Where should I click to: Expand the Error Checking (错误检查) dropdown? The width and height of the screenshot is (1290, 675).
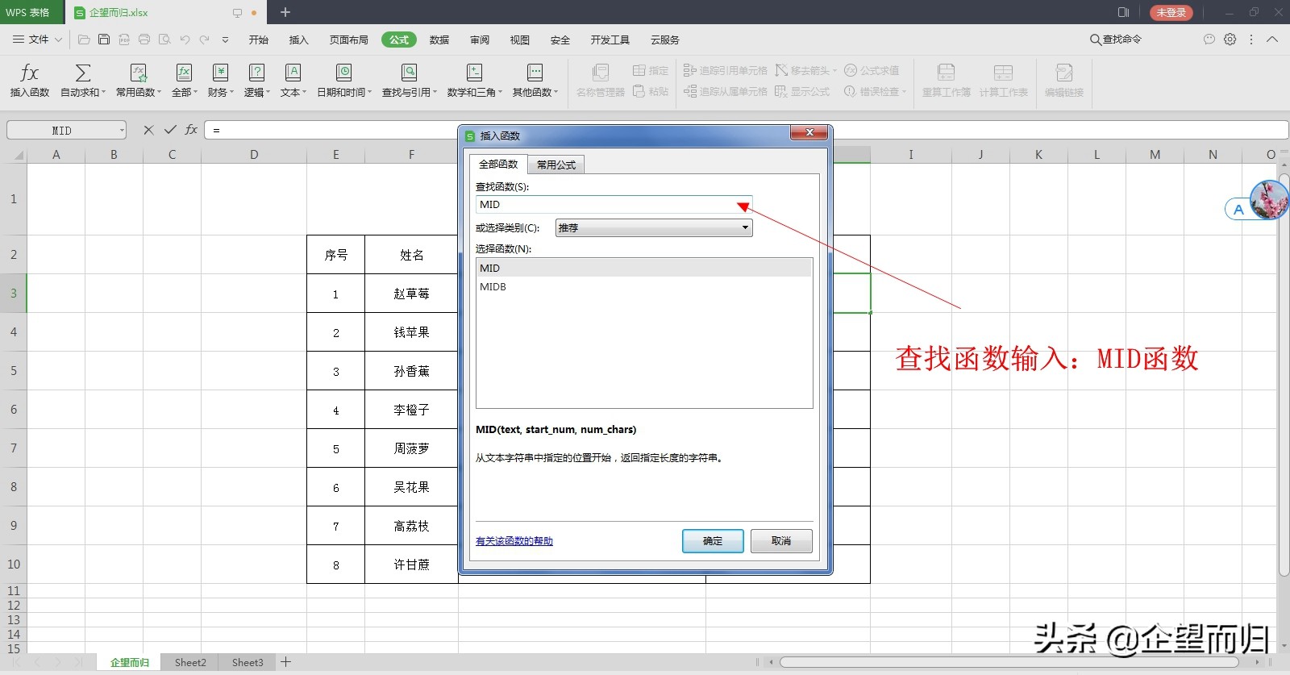pos(905,92)
